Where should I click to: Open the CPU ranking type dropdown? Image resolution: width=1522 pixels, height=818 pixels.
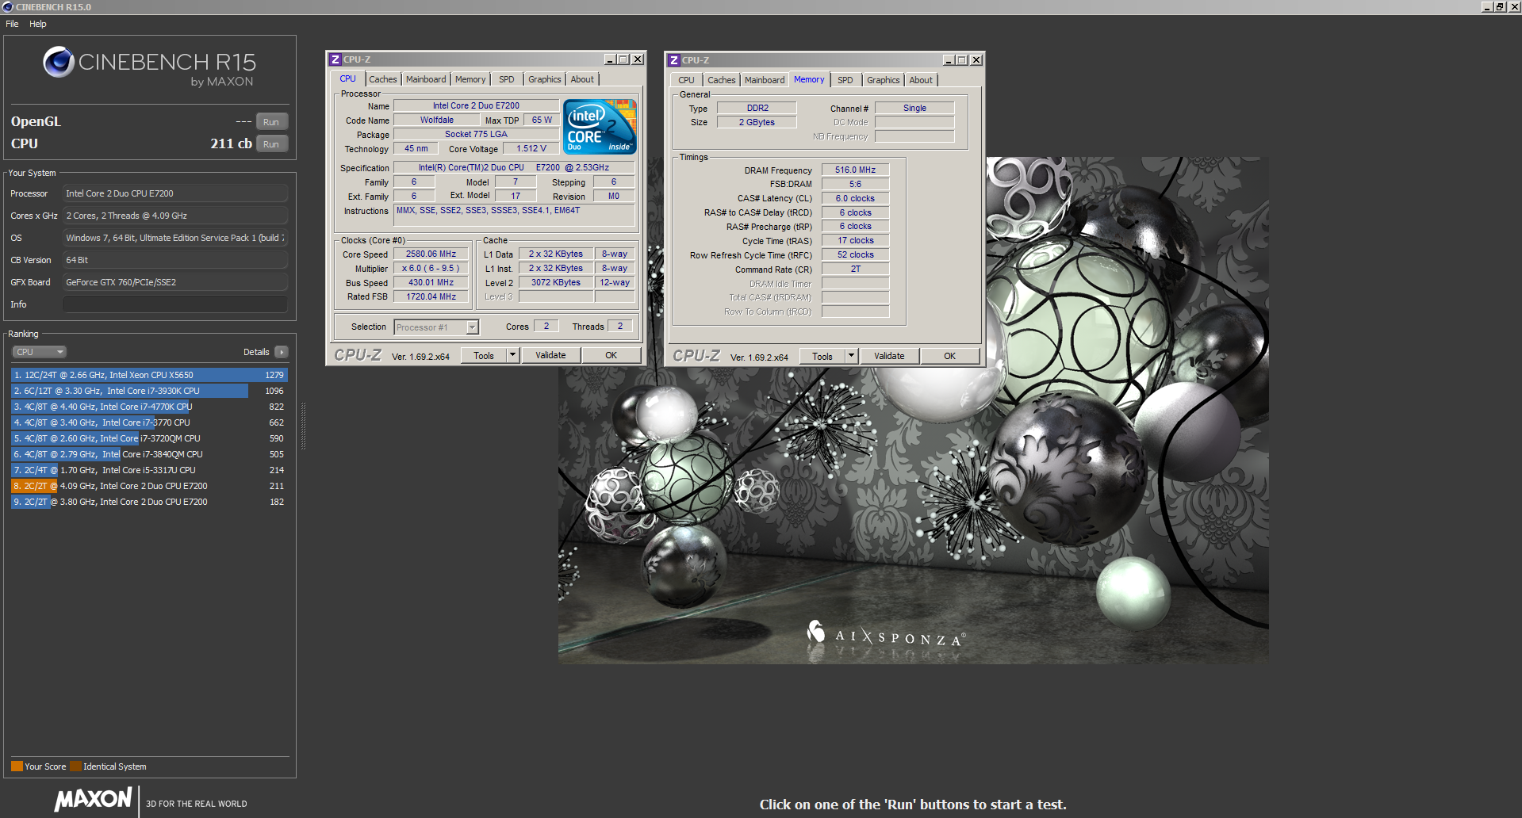(x=39, y=352)
